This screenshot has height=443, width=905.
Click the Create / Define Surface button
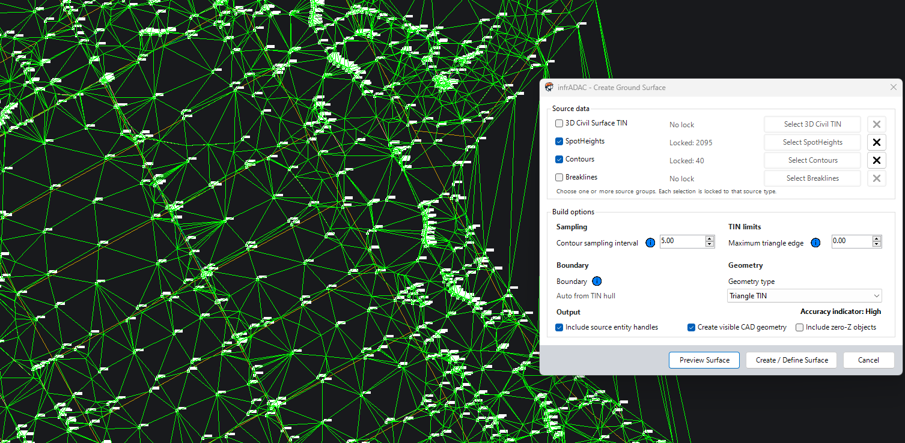792,360
